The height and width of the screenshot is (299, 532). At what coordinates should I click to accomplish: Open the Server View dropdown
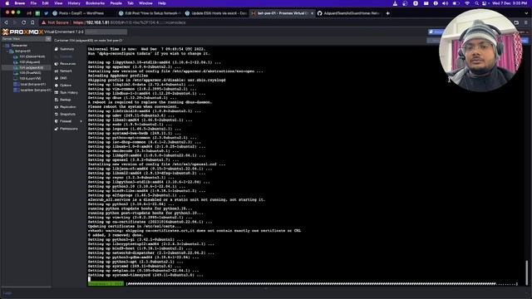coord(26,39)
